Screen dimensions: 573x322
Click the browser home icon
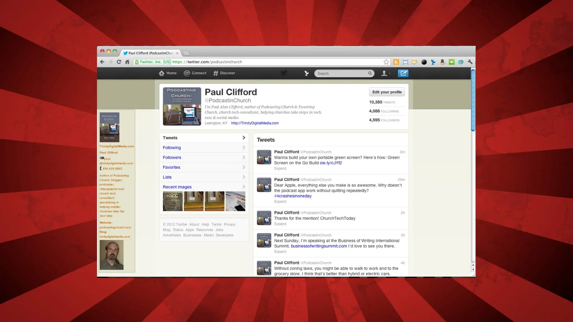tap(127, 62)
